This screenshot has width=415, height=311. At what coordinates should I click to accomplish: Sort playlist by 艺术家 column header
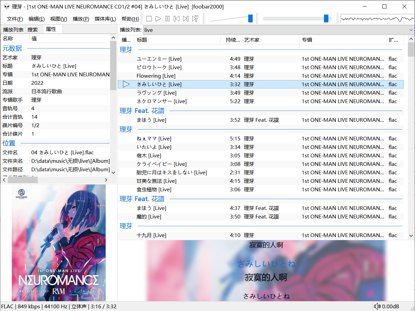coord(270,40)
